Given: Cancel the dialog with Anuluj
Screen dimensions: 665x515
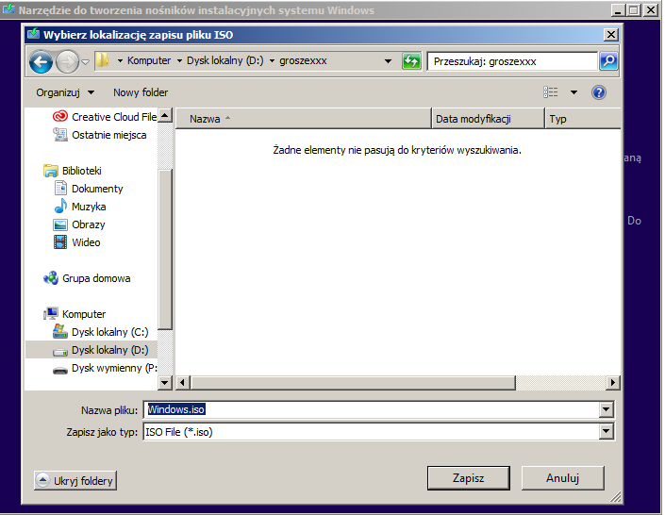Looking at the screenshot, I should point(562,478).
